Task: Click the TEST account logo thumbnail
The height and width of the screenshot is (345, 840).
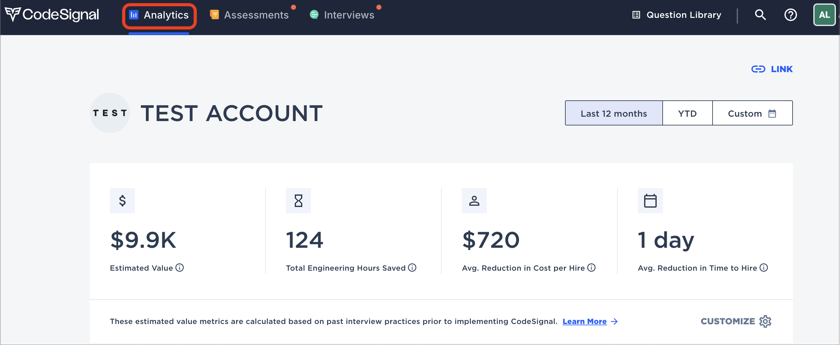Action: point(110,113)
